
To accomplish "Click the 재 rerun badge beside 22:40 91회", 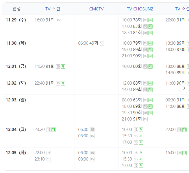I will click(63, 83).
